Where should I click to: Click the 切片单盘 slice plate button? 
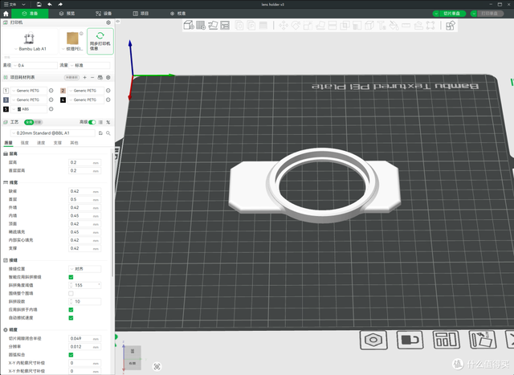click(x=452, y=14)
